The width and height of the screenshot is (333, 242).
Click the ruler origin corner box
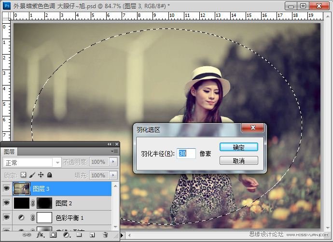click(6, 16)
